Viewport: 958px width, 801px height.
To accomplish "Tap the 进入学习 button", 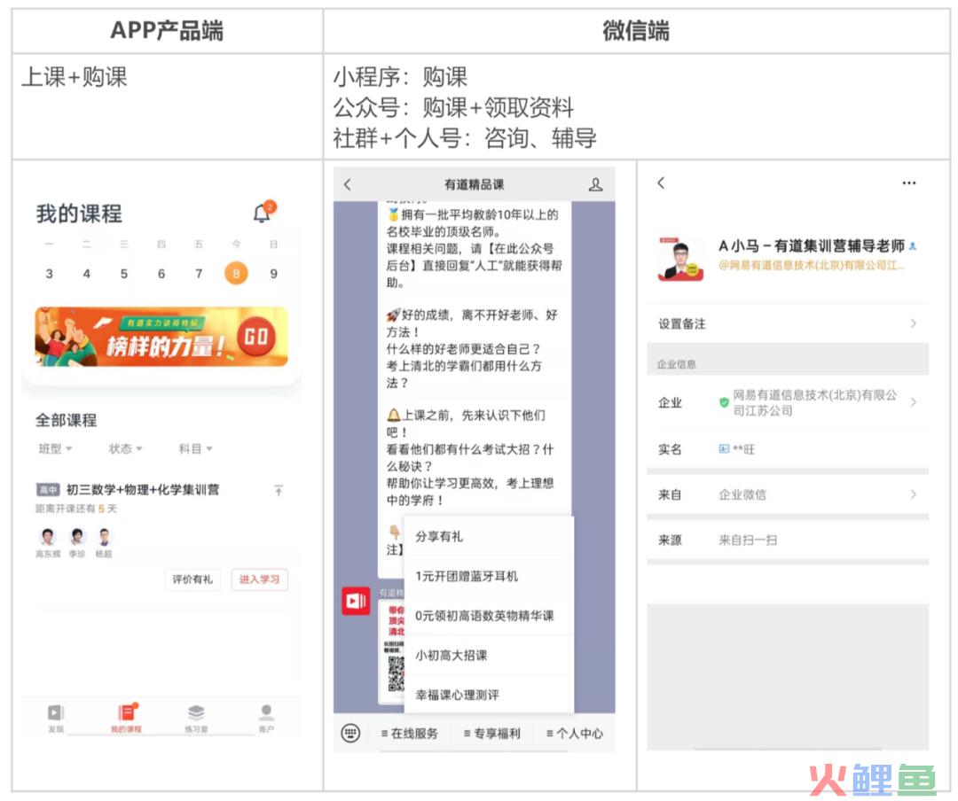I will coord(260,579).
